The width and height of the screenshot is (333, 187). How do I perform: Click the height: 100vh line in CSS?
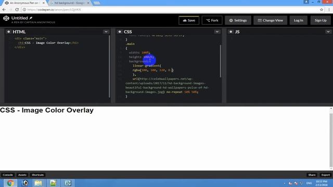(x=141, y=57)
